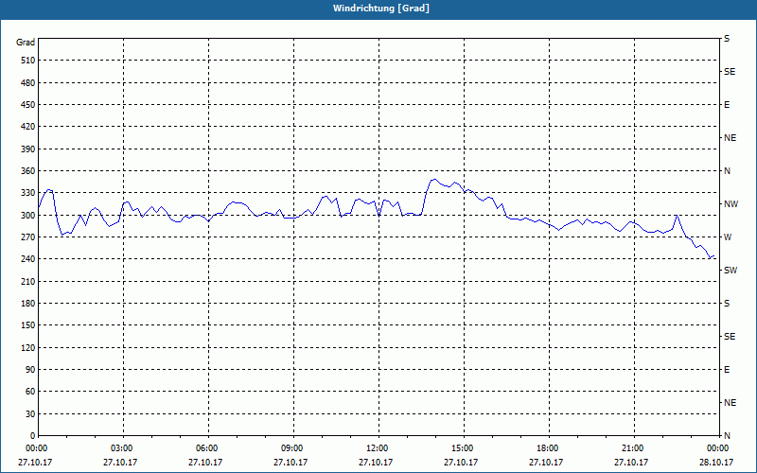The image size is (757, 473).
Task: Click the 27.10.17 date under 21:00
Action: (631, 463)
